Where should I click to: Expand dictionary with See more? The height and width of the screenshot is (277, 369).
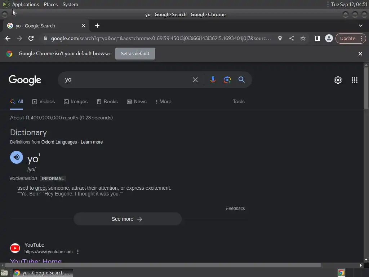(x=128, y=219)
